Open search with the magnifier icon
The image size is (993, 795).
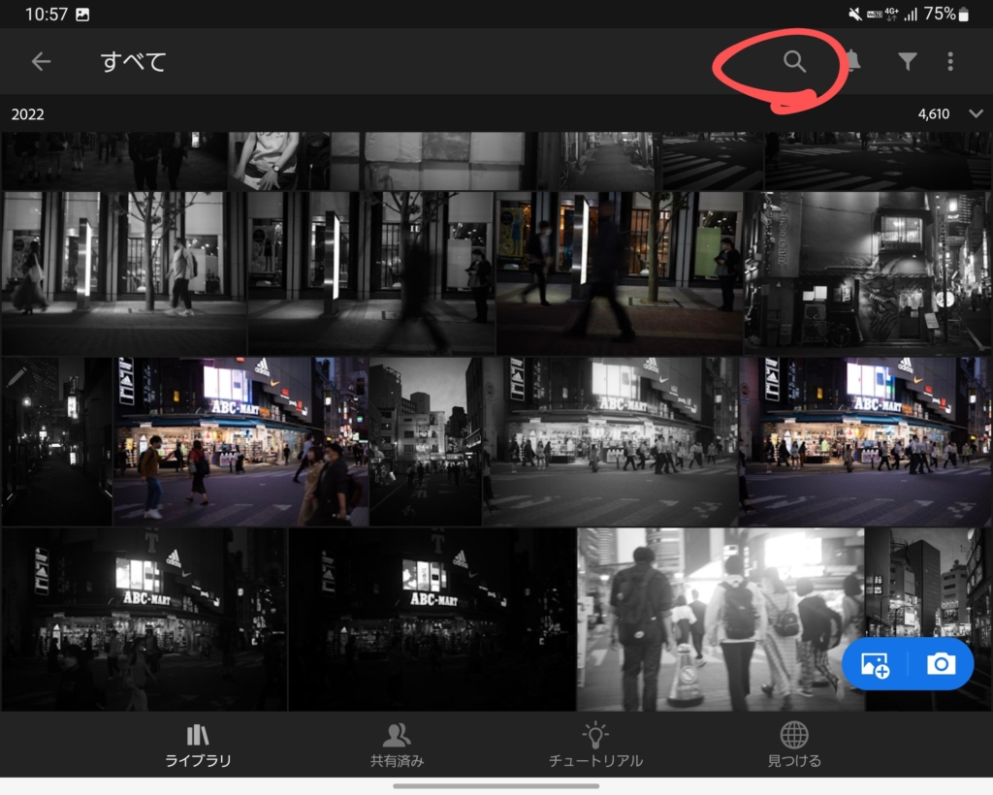[794, 61]
